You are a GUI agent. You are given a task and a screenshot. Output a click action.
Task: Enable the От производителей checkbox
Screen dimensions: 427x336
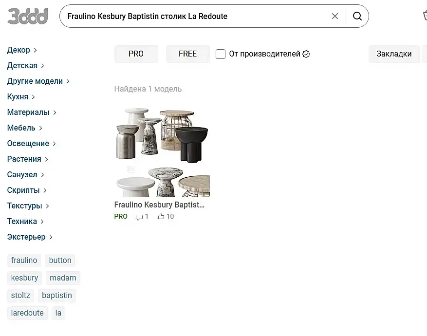(x=221, y=54)
